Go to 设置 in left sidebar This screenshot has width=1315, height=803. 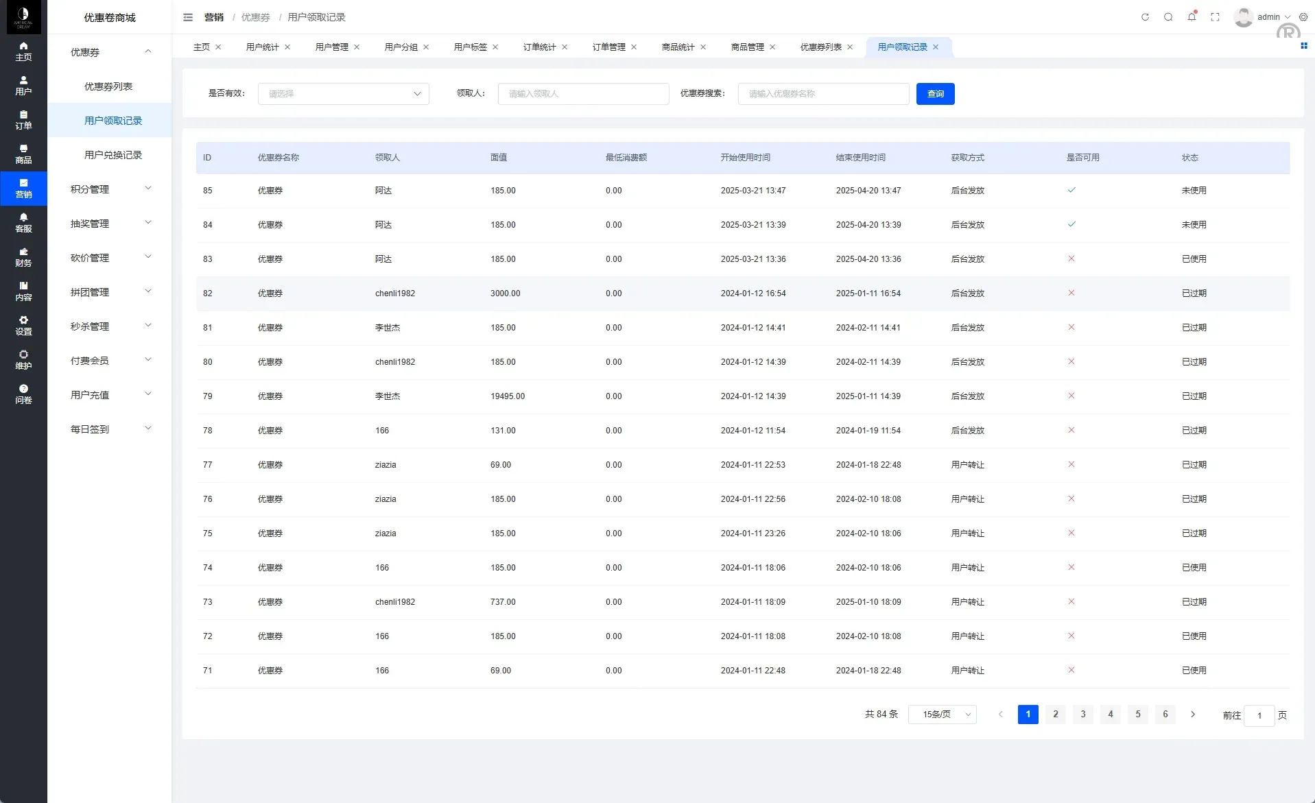pyautogui.click(x=23, y=326)
